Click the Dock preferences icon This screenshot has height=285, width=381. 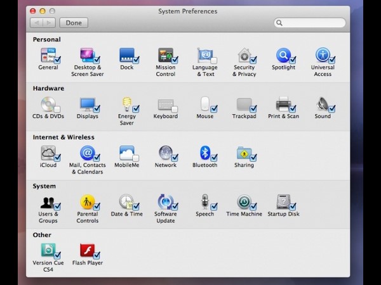click(x=126, y=55)
